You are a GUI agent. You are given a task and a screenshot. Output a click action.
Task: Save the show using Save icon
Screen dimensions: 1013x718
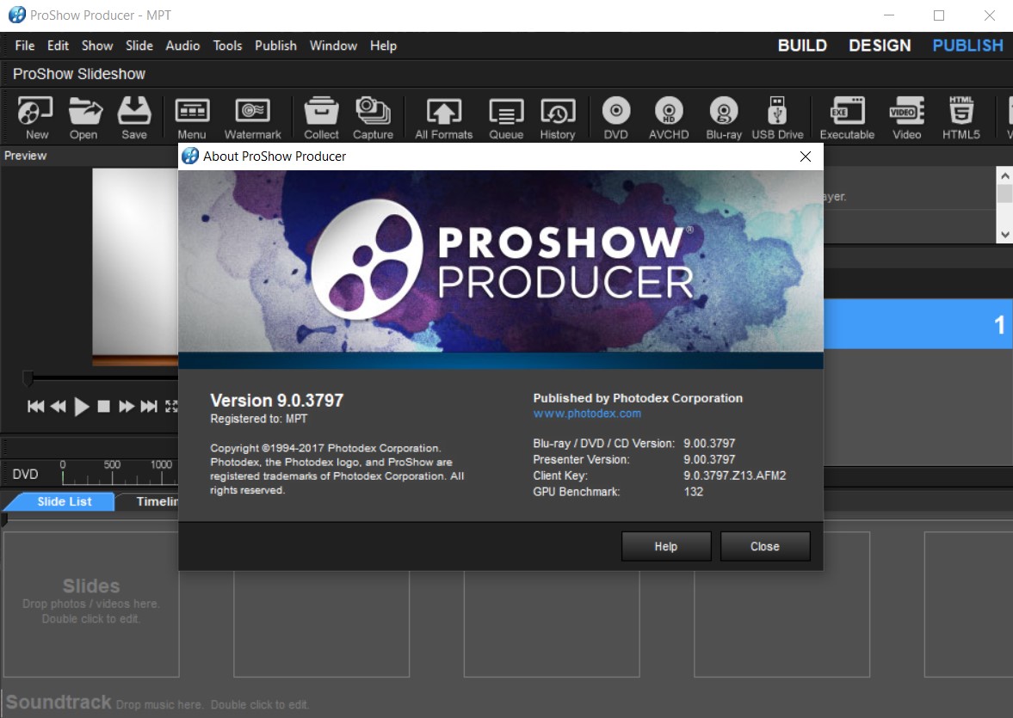[133, 117]
